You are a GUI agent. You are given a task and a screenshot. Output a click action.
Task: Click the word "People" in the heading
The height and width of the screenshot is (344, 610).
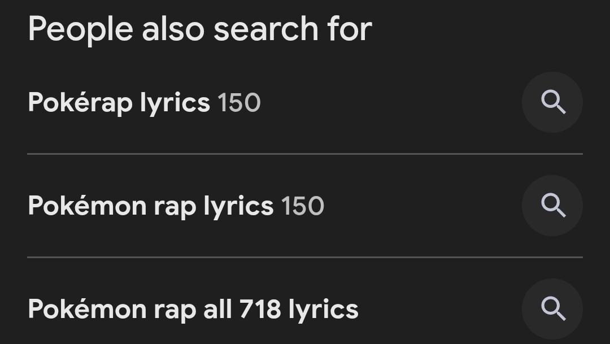80,28
